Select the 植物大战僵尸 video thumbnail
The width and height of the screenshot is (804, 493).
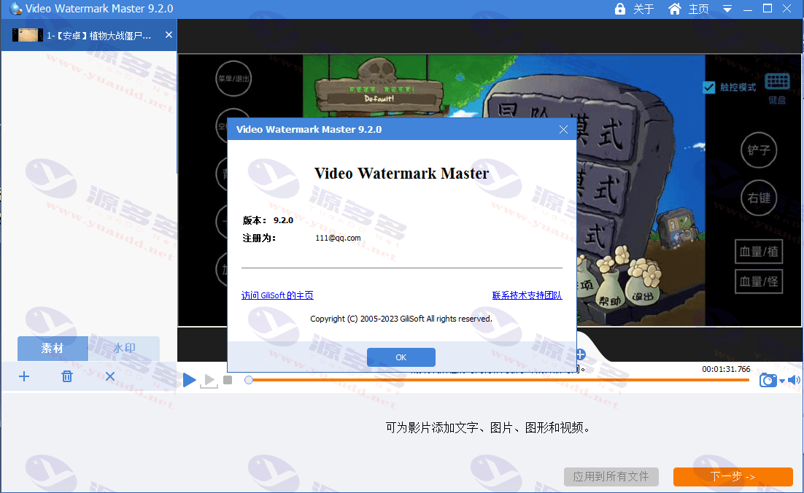[x=28, y=35]
